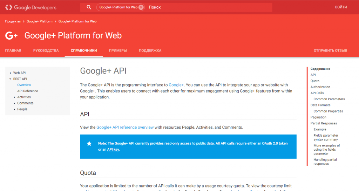Open REST API in sidebar
The image size is (359, 191).
tap(20, 79)
